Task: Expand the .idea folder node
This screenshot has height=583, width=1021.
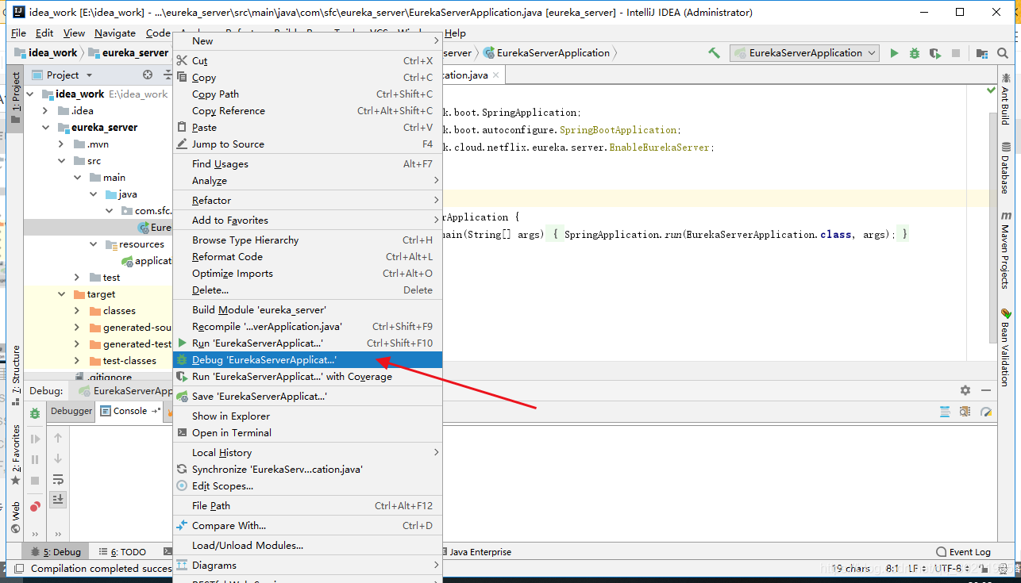Action: [45, 110]
